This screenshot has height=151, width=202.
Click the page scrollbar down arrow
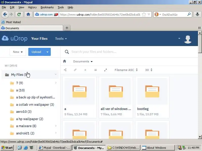(x=200, y=137)
